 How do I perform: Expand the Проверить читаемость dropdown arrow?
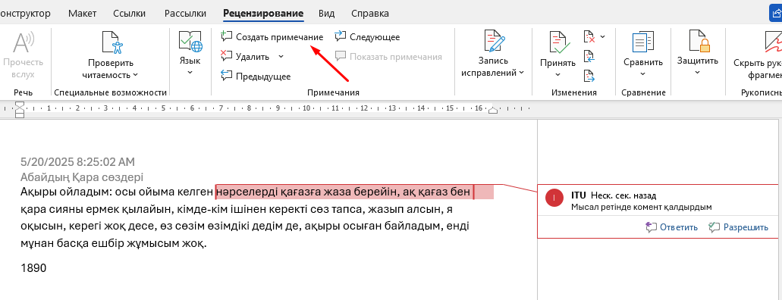click(135, 75)
